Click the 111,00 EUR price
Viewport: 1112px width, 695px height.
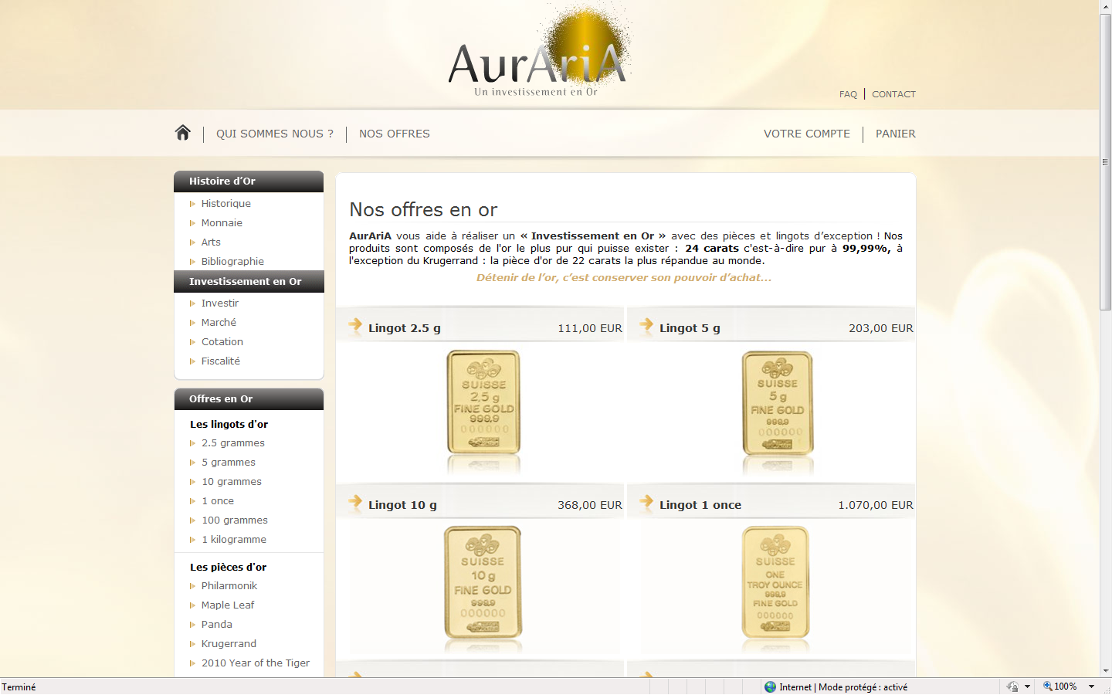(x=590, y=328)
